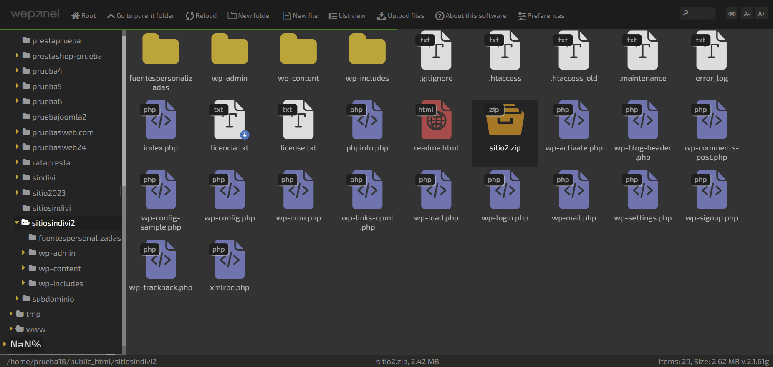
Task: Open the sitio2.zip archive file
Action: (x=505, y=121)
